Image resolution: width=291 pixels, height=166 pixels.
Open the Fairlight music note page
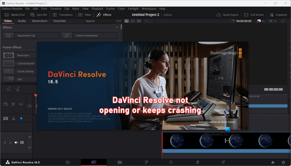197,162
